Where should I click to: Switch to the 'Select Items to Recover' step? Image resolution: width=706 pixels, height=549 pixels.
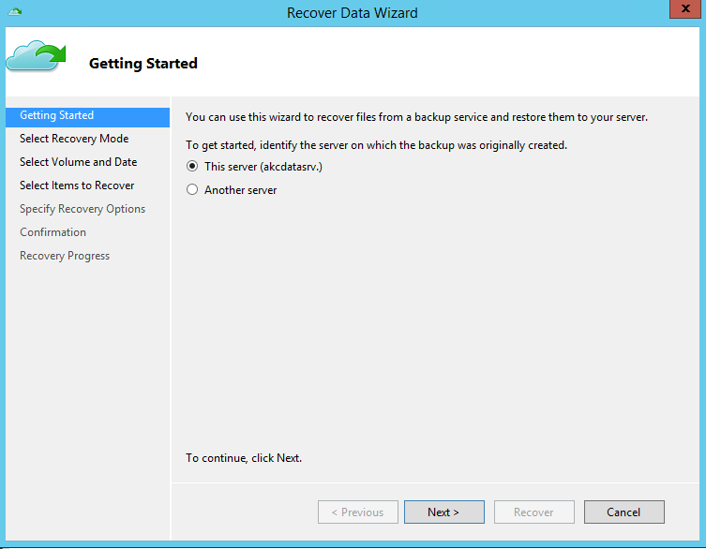coord(77,185)
